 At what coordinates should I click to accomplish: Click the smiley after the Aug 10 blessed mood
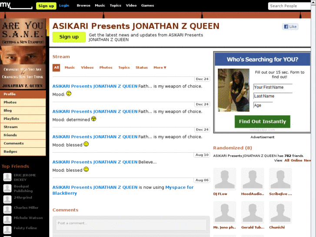point(86,169)
